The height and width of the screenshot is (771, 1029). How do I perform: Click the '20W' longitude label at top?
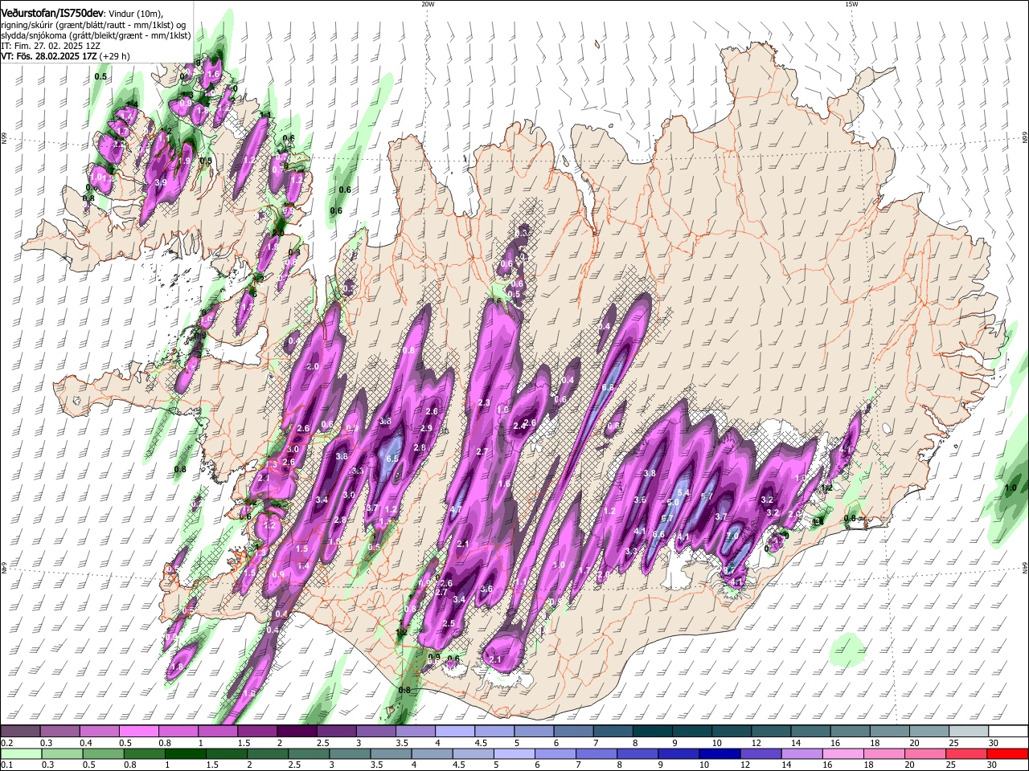tap(428, 4)
